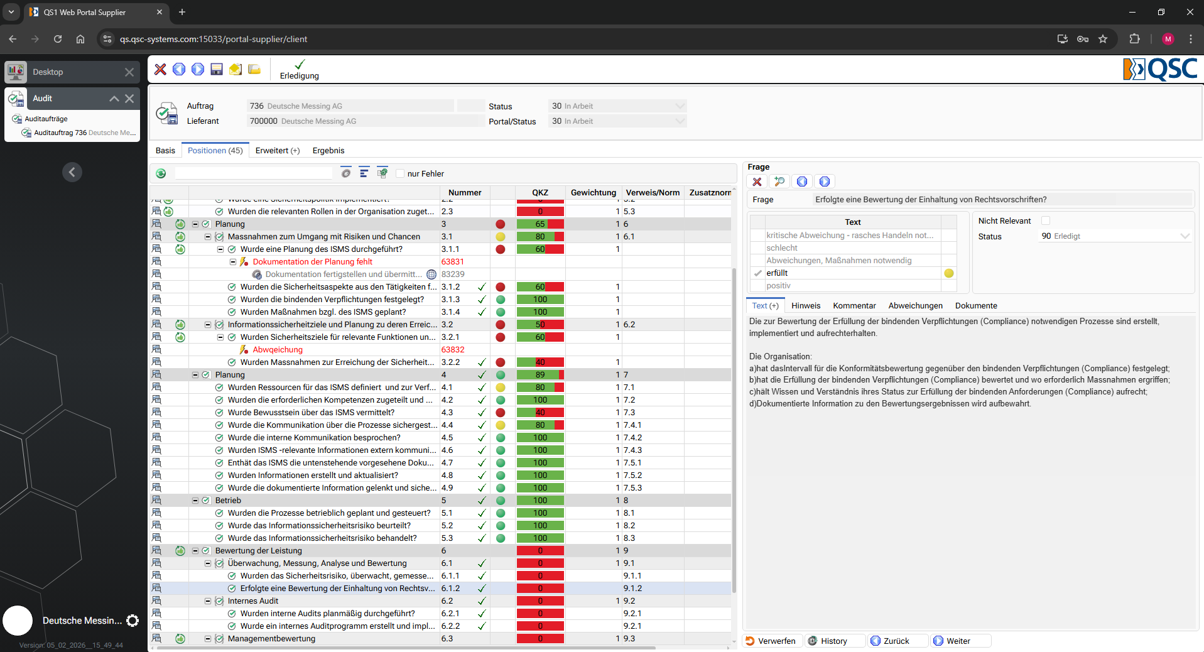Switch to the Erweitert (+) tab

(278, 150)
